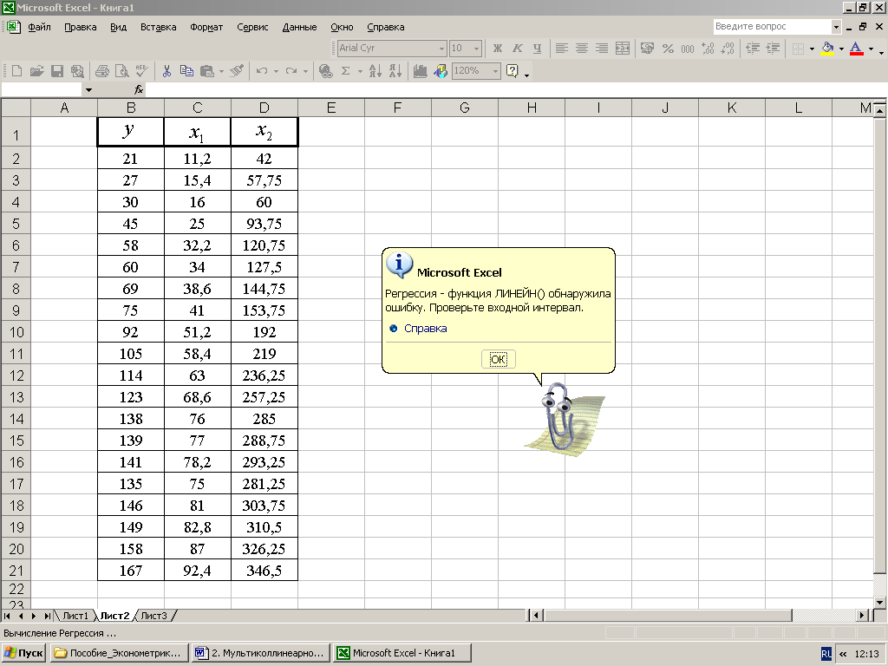This screenshot has height=666, width=888.
Task: Click the Undo arrow icon
Action: pyautogui.click(x=262, y=71)
